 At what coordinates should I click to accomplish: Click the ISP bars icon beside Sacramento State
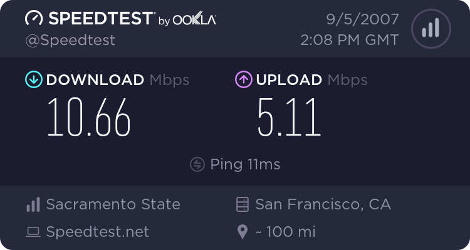33,204
